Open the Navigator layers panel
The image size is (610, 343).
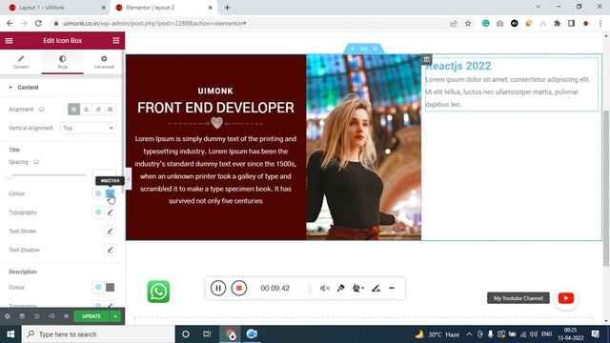22,316
